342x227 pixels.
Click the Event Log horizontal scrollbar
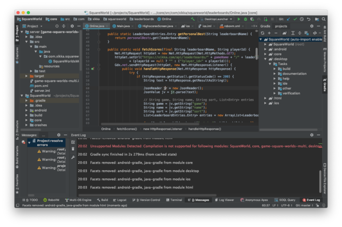tap(148, 195)
